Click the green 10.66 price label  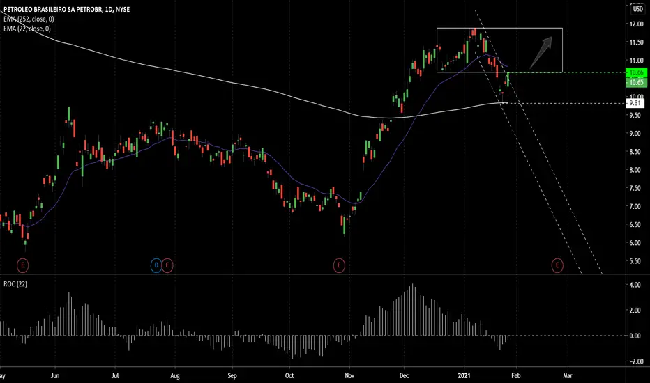coord(636,73)
